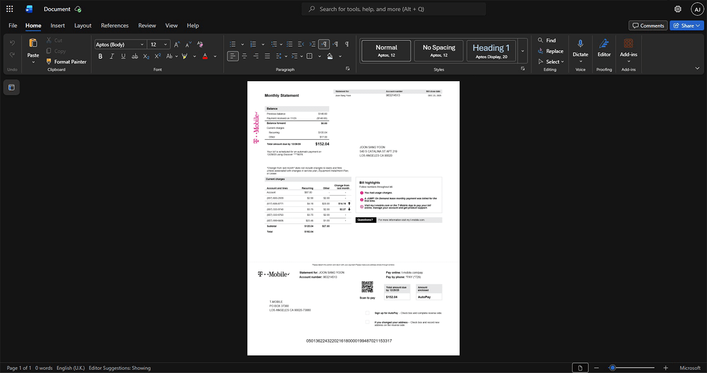Clear all formatting icon in Font group

(200, 44)
